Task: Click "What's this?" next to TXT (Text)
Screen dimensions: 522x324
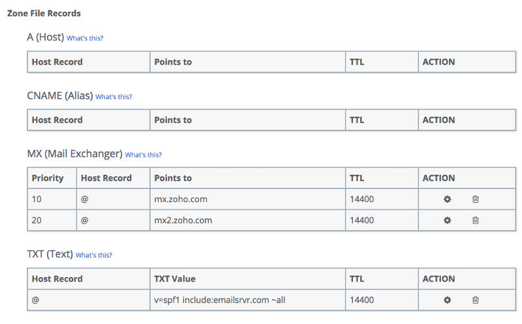Action: point(93,255)
